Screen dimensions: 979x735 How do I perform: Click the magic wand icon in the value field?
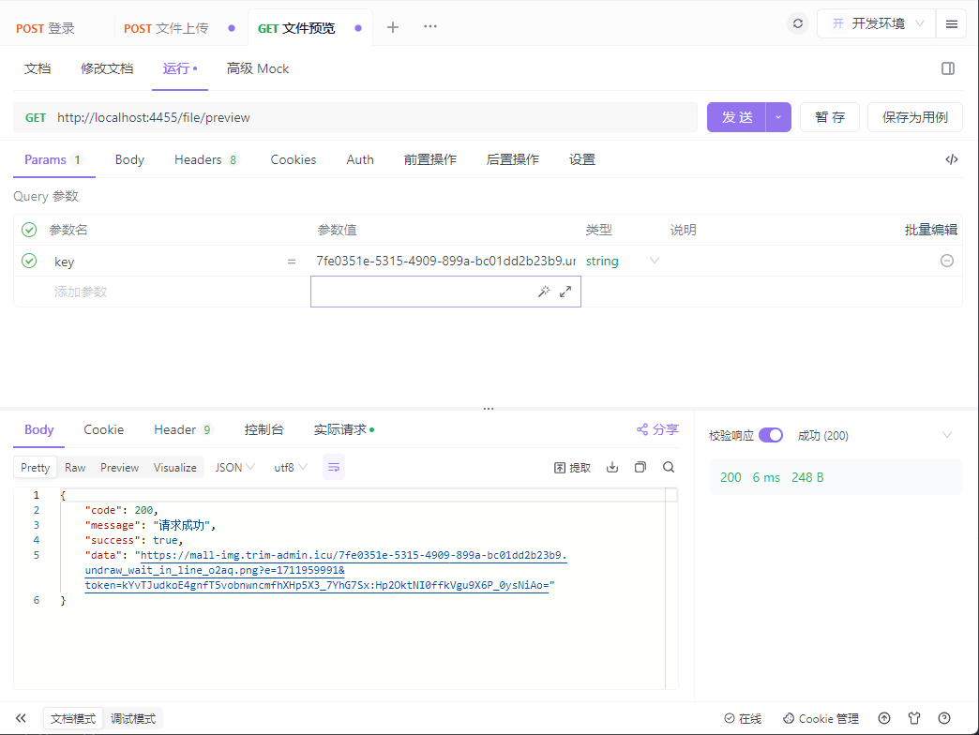(544, 292)
